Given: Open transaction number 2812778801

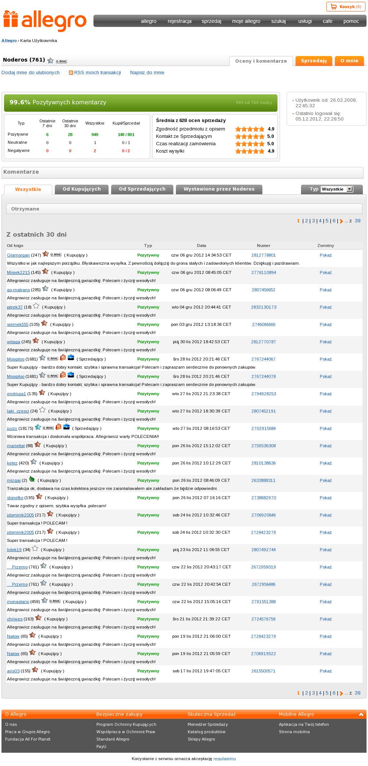Looking at the screenshot, I should (x=263, y=255).
